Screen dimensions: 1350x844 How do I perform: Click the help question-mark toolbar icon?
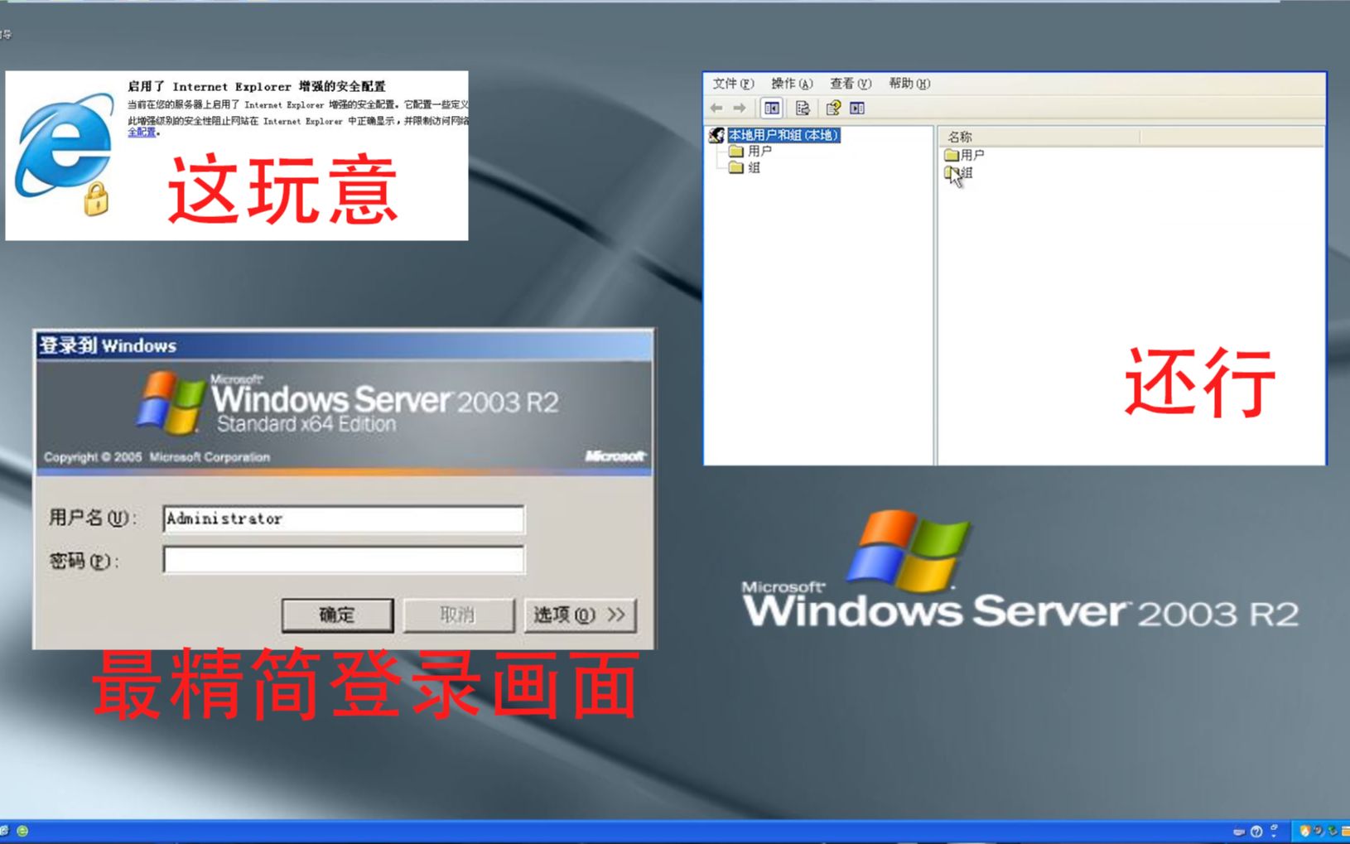tap(833, 108)
